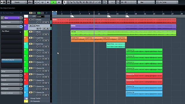Toggle global Solo for all tracks
185x104 pixels.
[34, 13]
